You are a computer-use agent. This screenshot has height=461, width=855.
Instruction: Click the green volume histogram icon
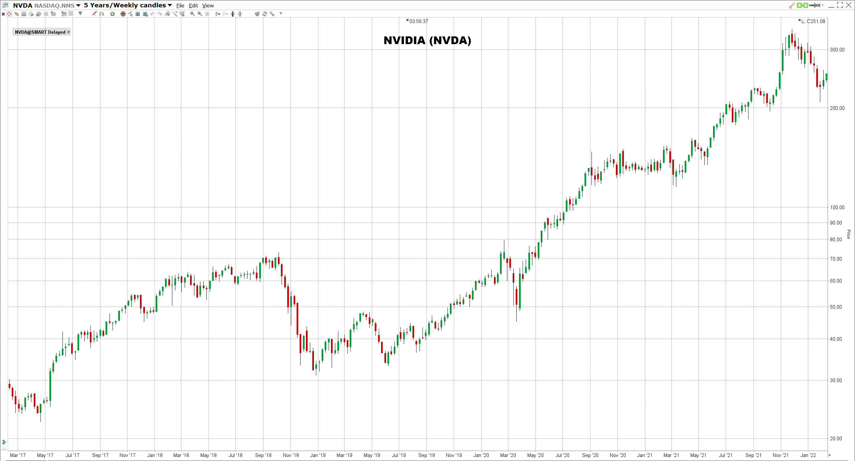click(x=167, y=14)
